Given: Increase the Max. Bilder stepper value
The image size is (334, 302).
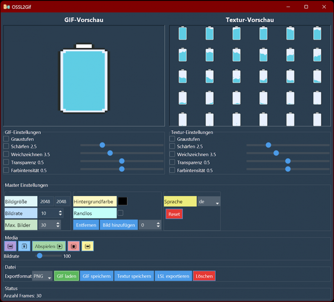Looking at the screenshot, I should [x=58, y=223].
